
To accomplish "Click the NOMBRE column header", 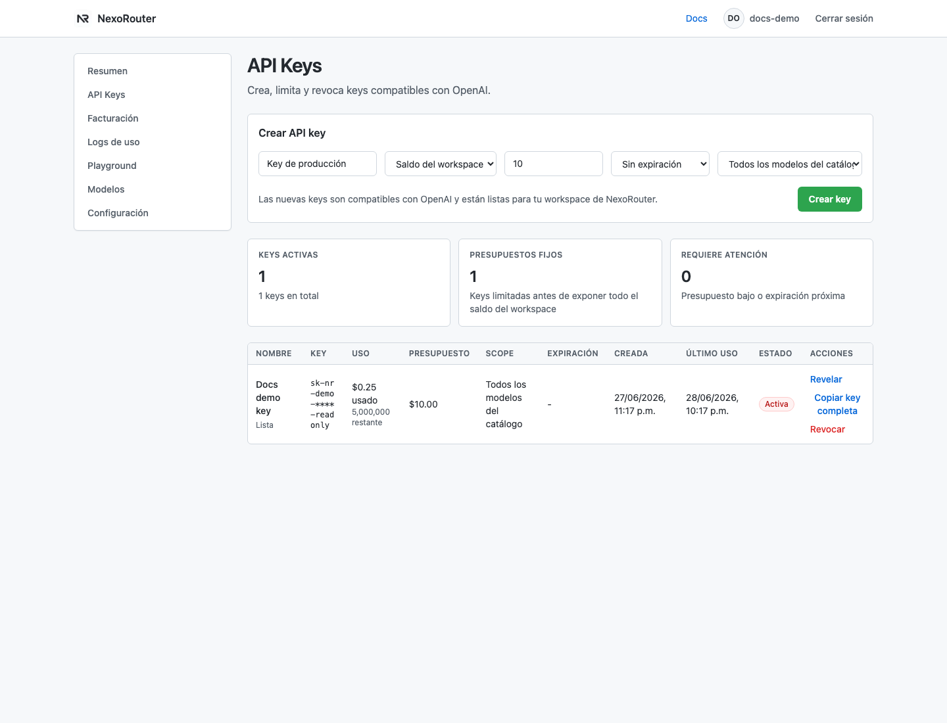I will (274, 354).
